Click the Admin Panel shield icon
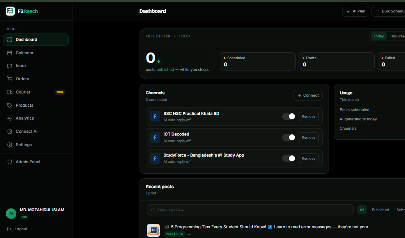Screen dimensions: 405x238 pyautogui.click(x=10, y=162)
